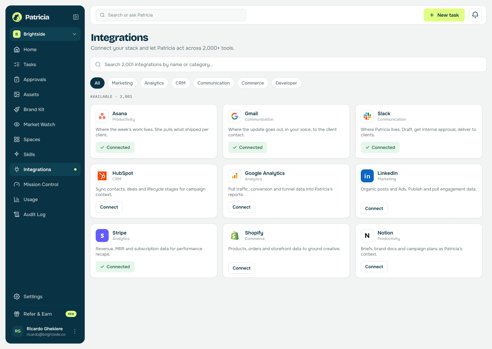Image resolution: width=492 pixels, height=349 pixels.
Task: Click the Mission Control gauge icon
Action: [x=17, y=184]
